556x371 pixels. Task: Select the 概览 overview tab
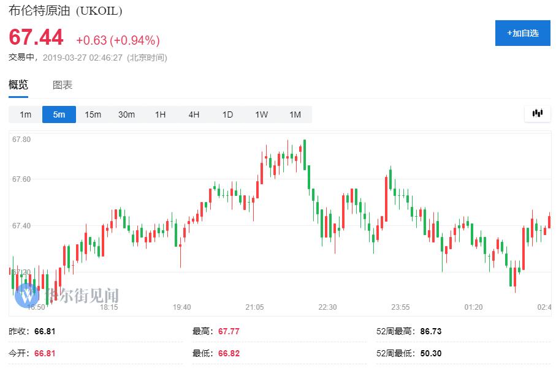18,85
